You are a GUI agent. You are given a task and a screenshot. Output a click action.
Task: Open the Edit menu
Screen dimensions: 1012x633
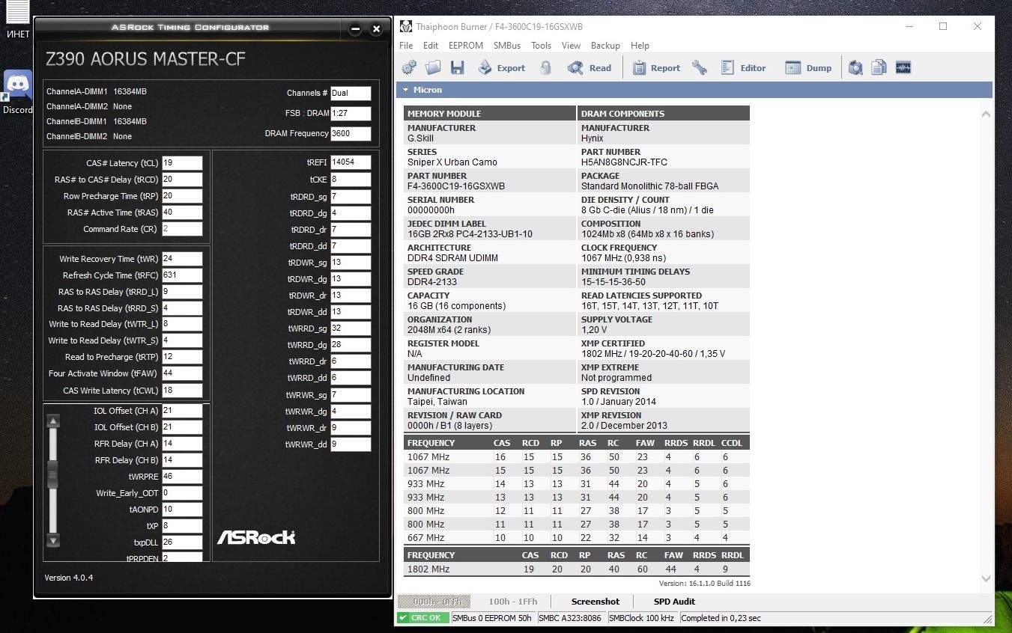(x=431, y=46)
